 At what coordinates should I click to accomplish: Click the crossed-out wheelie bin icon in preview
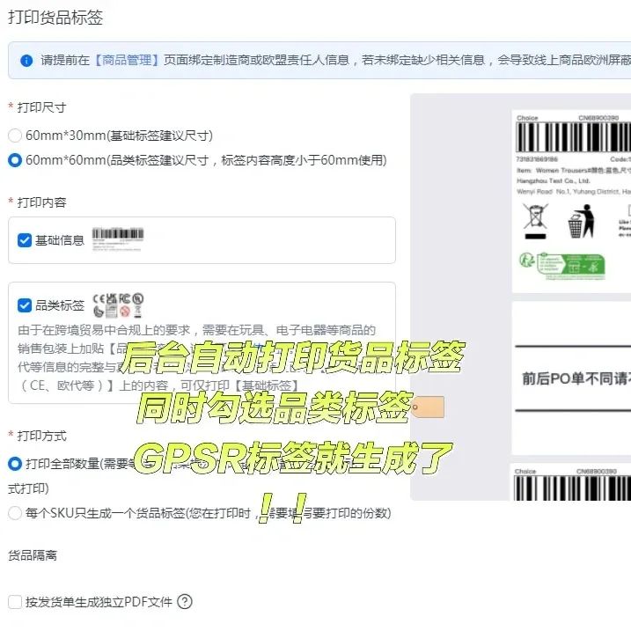pyautogui.click(x=535, y=221)
